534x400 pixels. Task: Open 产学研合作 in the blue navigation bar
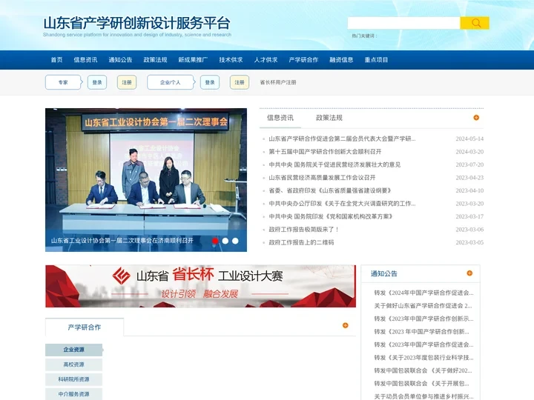click(x=303, y=60)
